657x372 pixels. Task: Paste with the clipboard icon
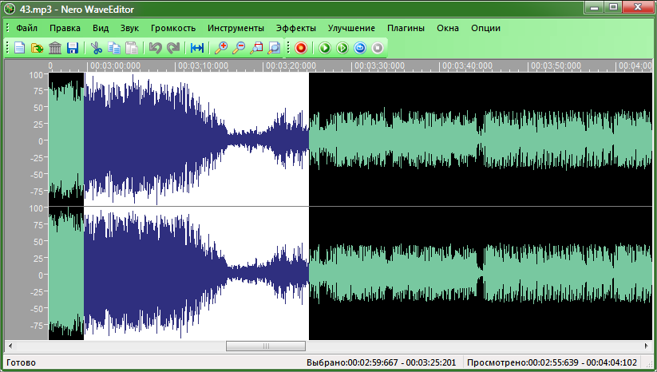[132, 48]
